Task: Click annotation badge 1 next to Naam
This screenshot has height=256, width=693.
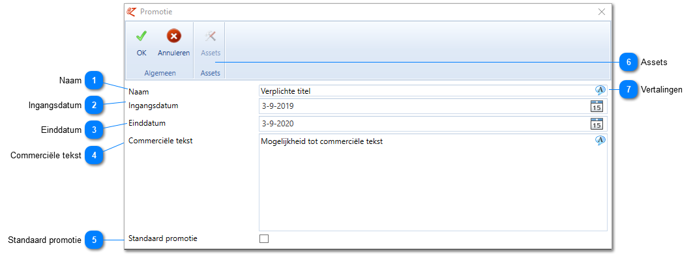Action: [x=94, y=80]
